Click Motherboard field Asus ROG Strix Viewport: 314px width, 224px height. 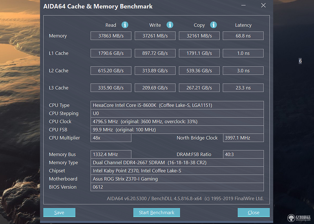177,179
